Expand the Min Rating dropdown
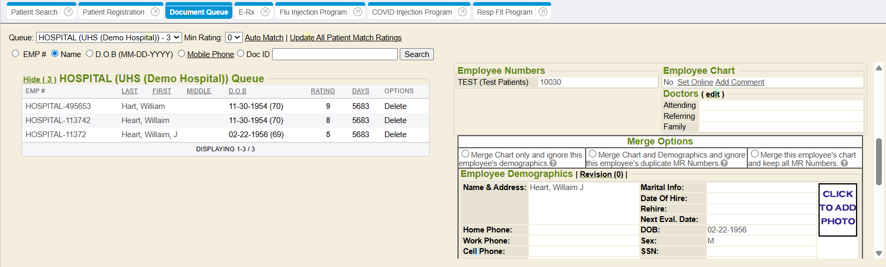Image resolution: width=886 pixels, height=267 pixels. point(233,38)
